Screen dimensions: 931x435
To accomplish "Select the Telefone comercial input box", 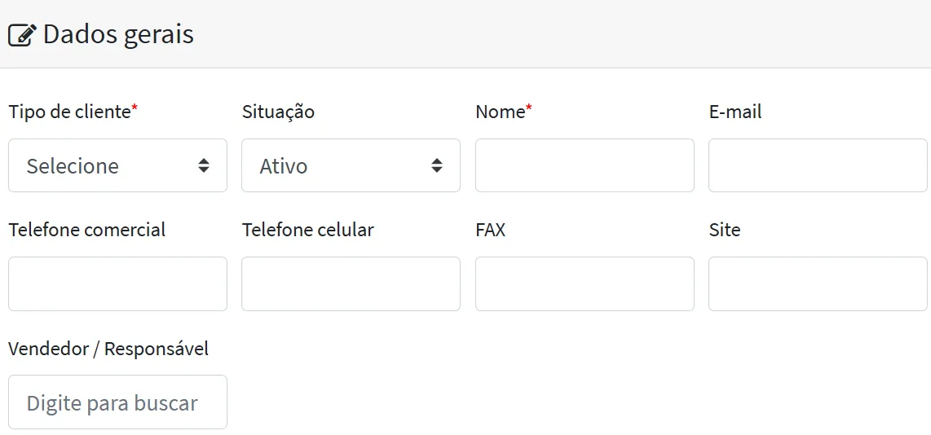I will click(117, 283).
